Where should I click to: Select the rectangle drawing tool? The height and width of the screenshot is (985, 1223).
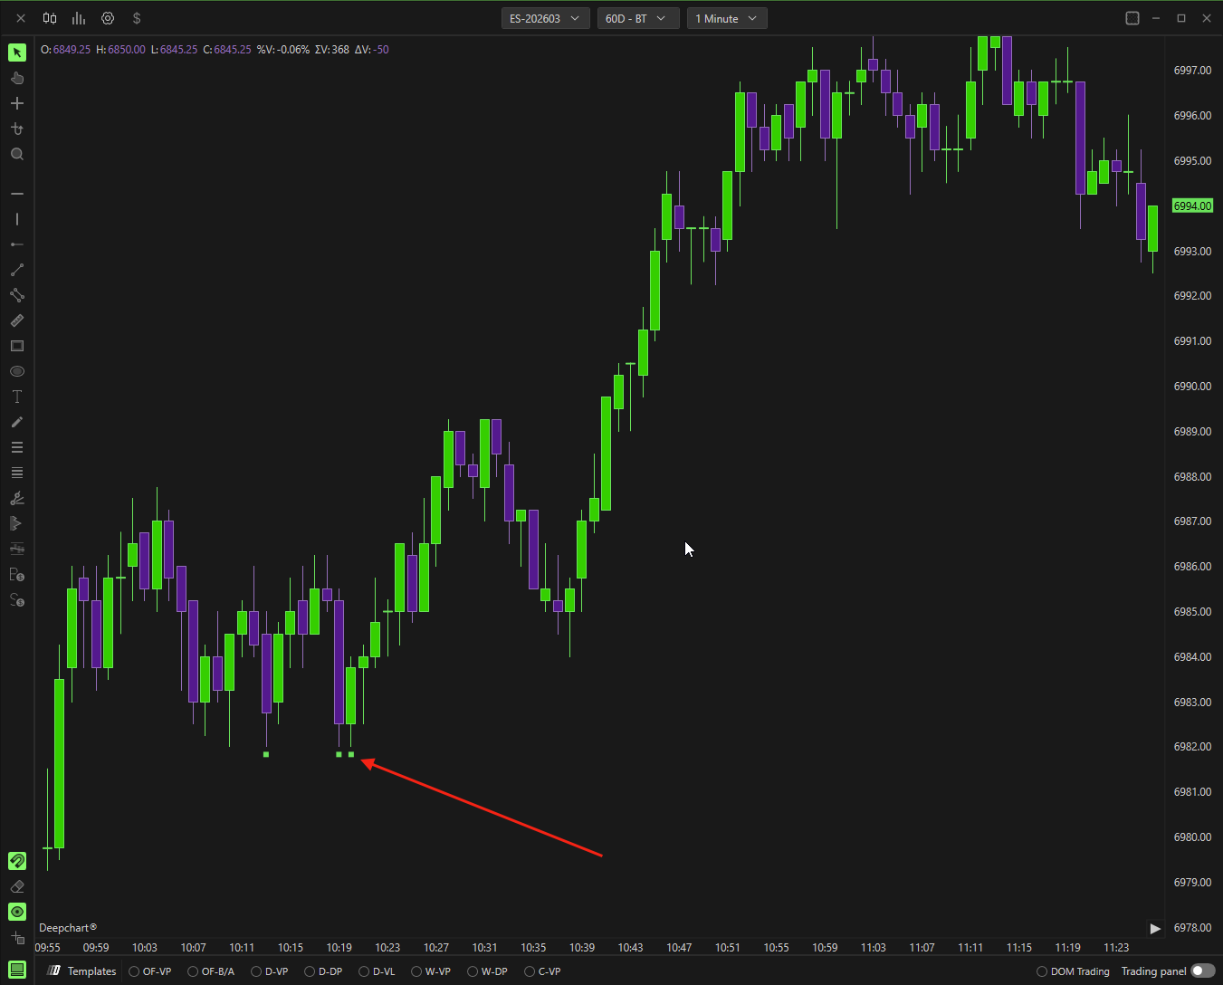pos(17,346)
